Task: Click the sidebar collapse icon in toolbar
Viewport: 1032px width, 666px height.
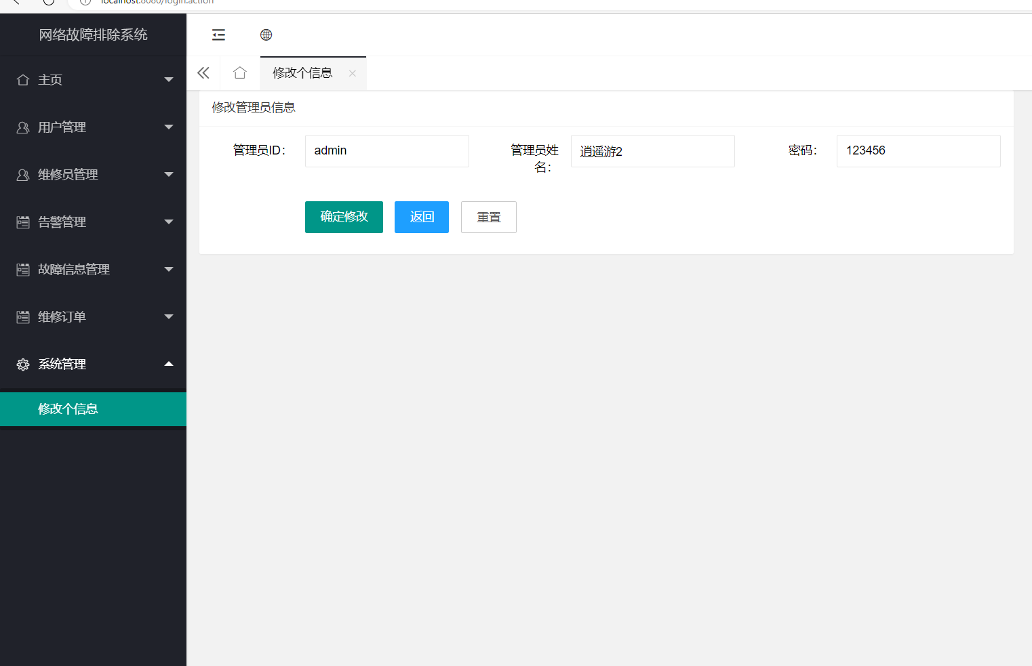Action: click(218, 35)
